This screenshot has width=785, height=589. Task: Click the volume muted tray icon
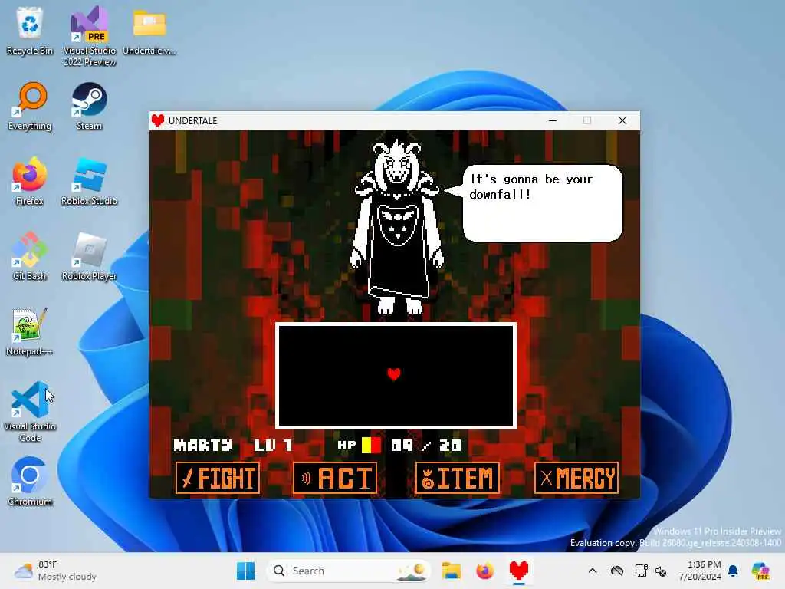[661, 571]
